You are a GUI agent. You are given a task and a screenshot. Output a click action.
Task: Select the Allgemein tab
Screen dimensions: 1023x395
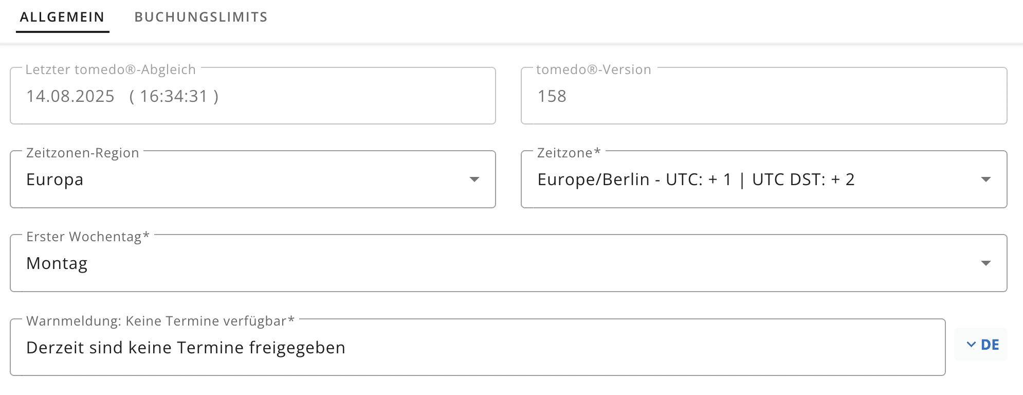[62, 17]
